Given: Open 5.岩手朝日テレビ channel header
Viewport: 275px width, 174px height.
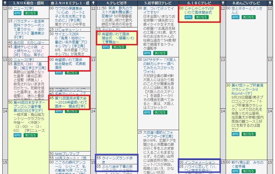Looking at the screenshot, I should 158,3.
